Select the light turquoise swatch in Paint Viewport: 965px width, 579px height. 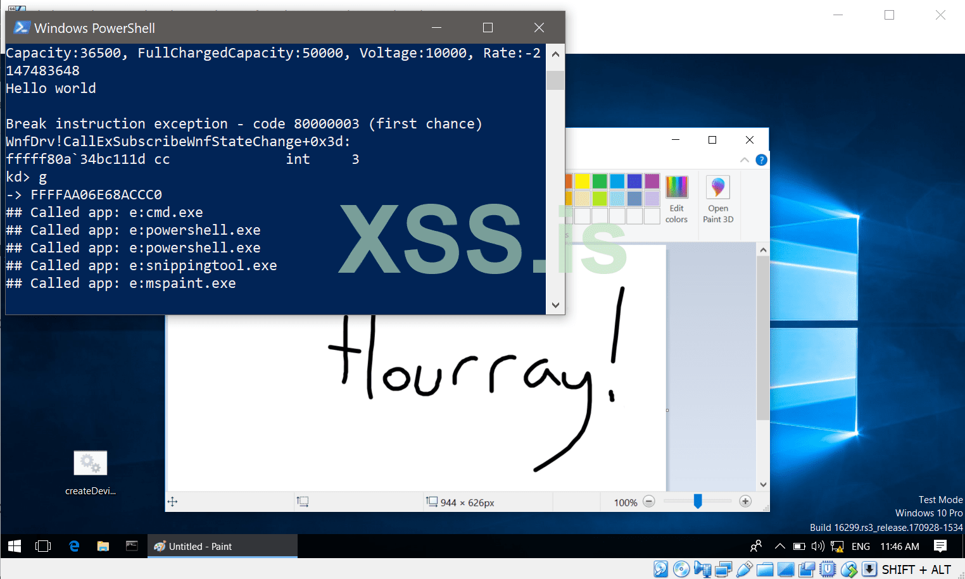pyautogui.click(x=617, y=199)
